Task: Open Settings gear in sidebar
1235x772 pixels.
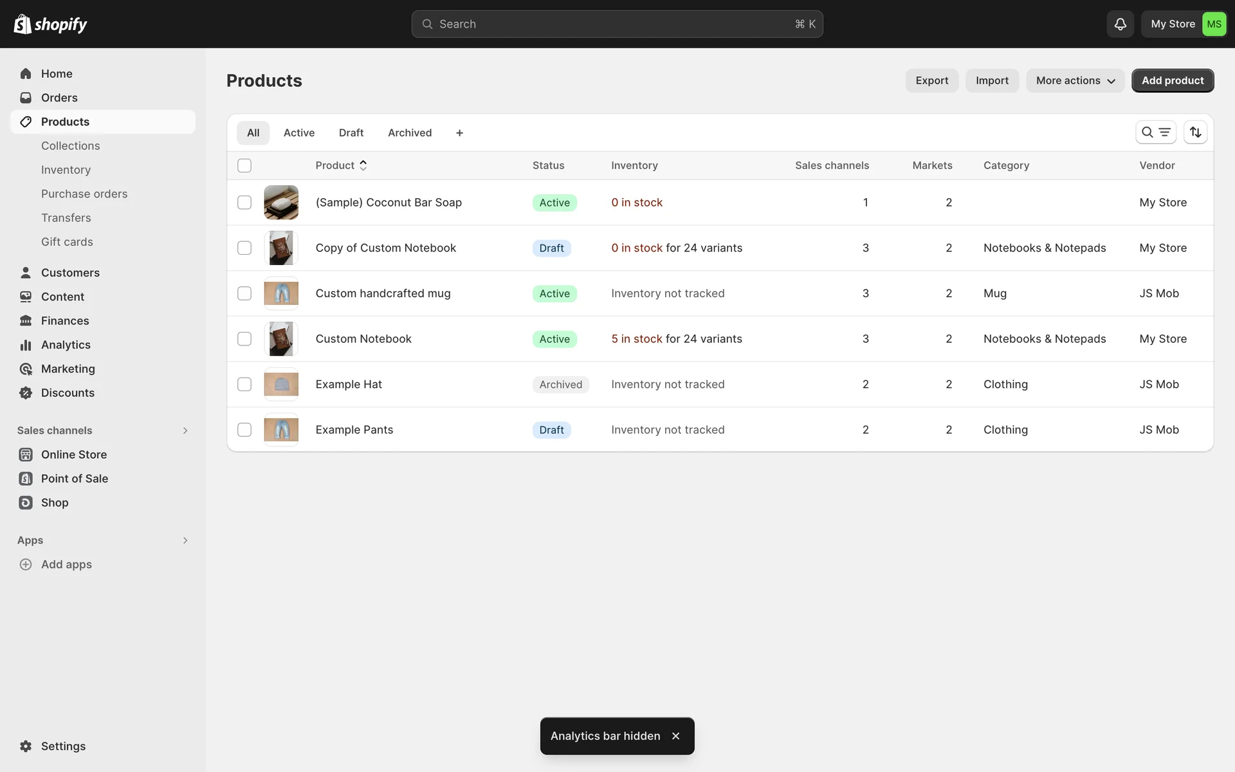Action: pyautogui.click(x=26, y=746)
